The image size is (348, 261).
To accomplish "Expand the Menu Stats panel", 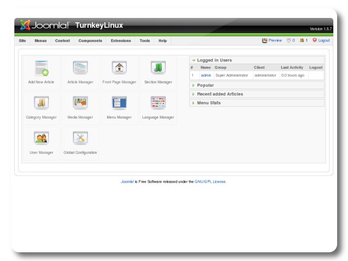I will point(209,103).
